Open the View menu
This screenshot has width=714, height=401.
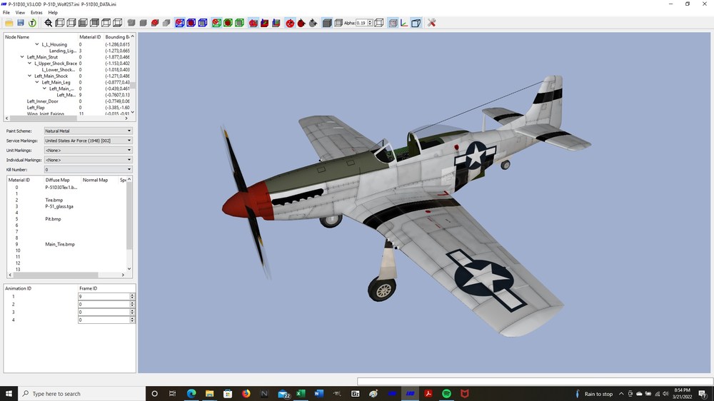(x=20, y=13)
